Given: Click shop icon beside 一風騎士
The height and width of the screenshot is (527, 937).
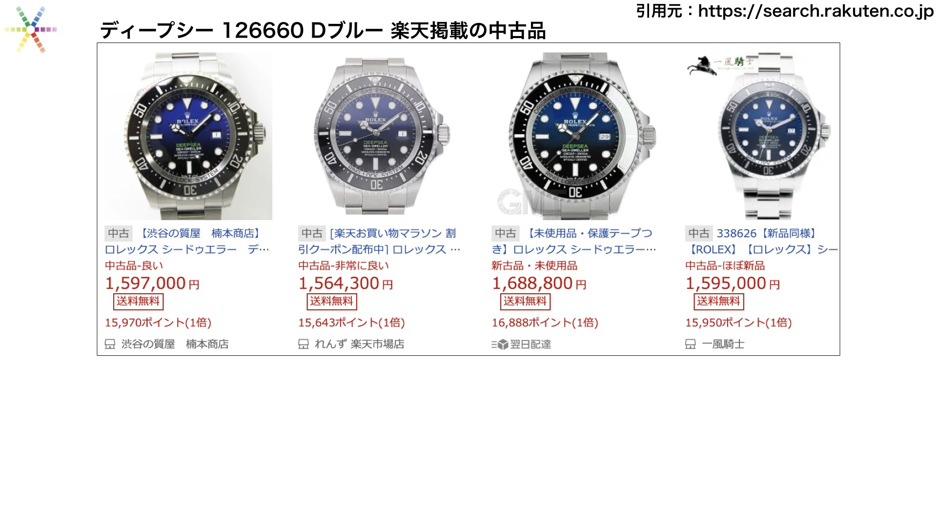Looking at the screenshot, I should 690,345.
